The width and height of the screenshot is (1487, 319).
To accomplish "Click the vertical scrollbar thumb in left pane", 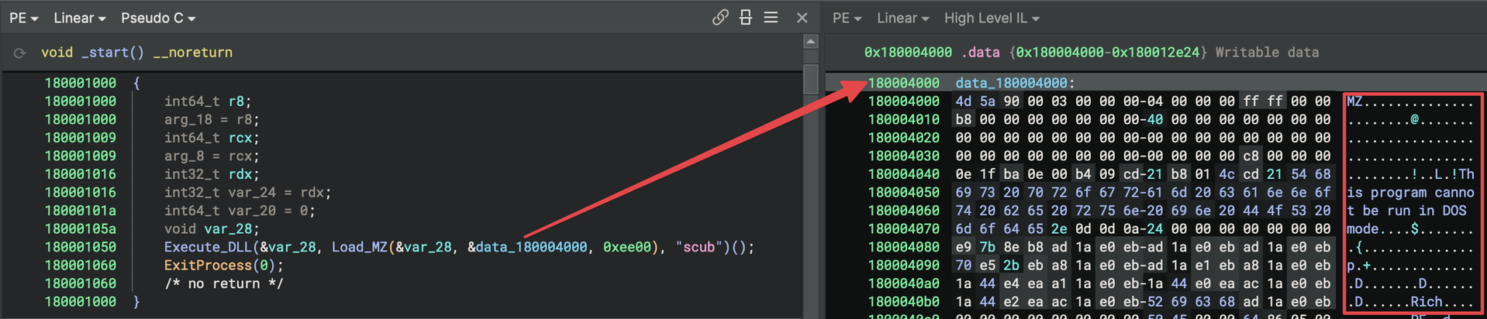I will click(811, 79).
